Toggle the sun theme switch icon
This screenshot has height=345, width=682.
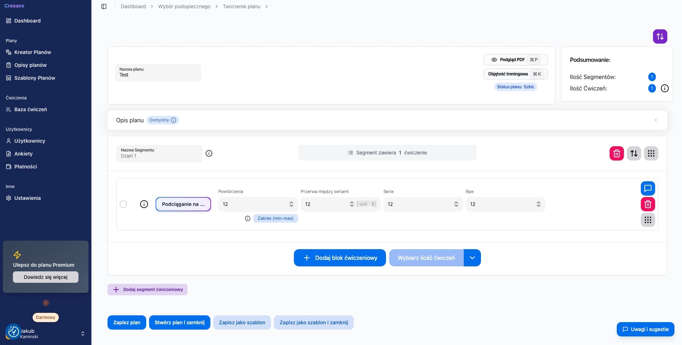coord(46,303)
